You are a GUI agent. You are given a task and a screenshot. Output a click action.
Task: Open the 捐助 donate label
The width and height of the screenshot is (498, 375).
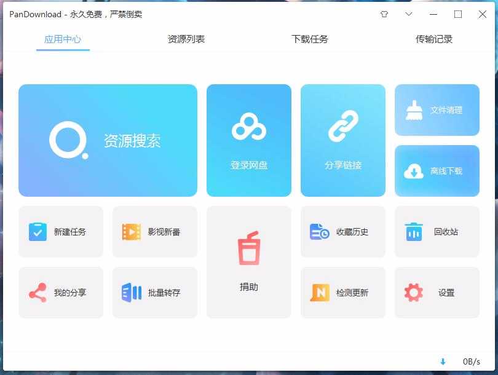coord(248,286)
